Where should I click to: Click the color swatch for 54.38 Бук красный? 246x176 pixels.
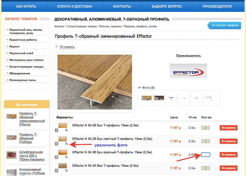[x=63, y=152]
